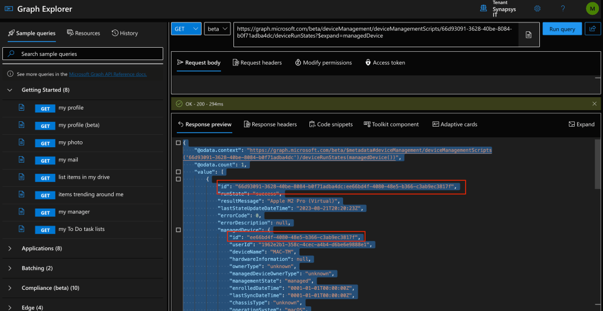
Task: Collapse the "value" array fold toggle
Action: click(179, 172)
